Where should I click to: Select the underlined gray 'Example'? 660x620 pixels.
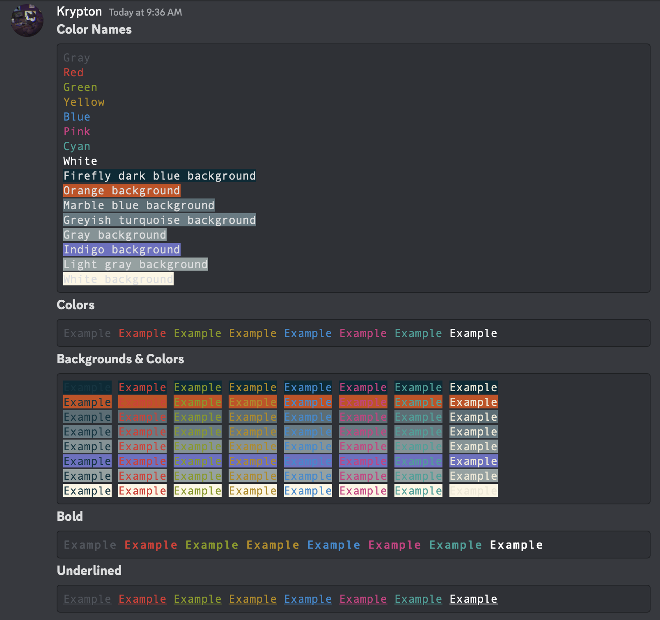pos(87,599)
